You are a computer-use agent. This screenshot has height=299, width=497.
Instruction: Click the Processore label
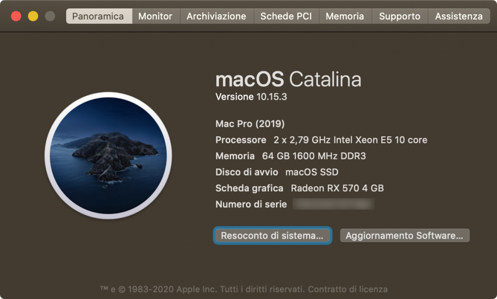241,140
